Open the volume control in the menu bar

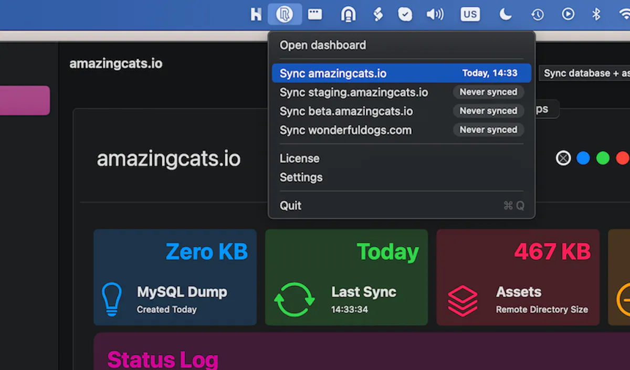click(435, 14)
